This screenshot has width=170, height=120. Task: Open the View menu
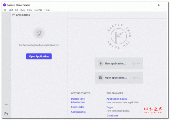point(29,10)
